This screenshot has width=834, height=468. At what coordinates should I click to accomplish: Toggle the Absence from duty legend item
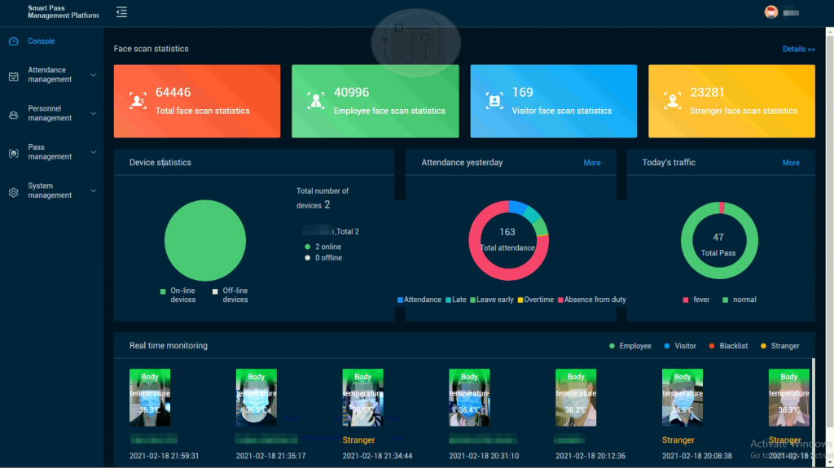tap(591, 300)
